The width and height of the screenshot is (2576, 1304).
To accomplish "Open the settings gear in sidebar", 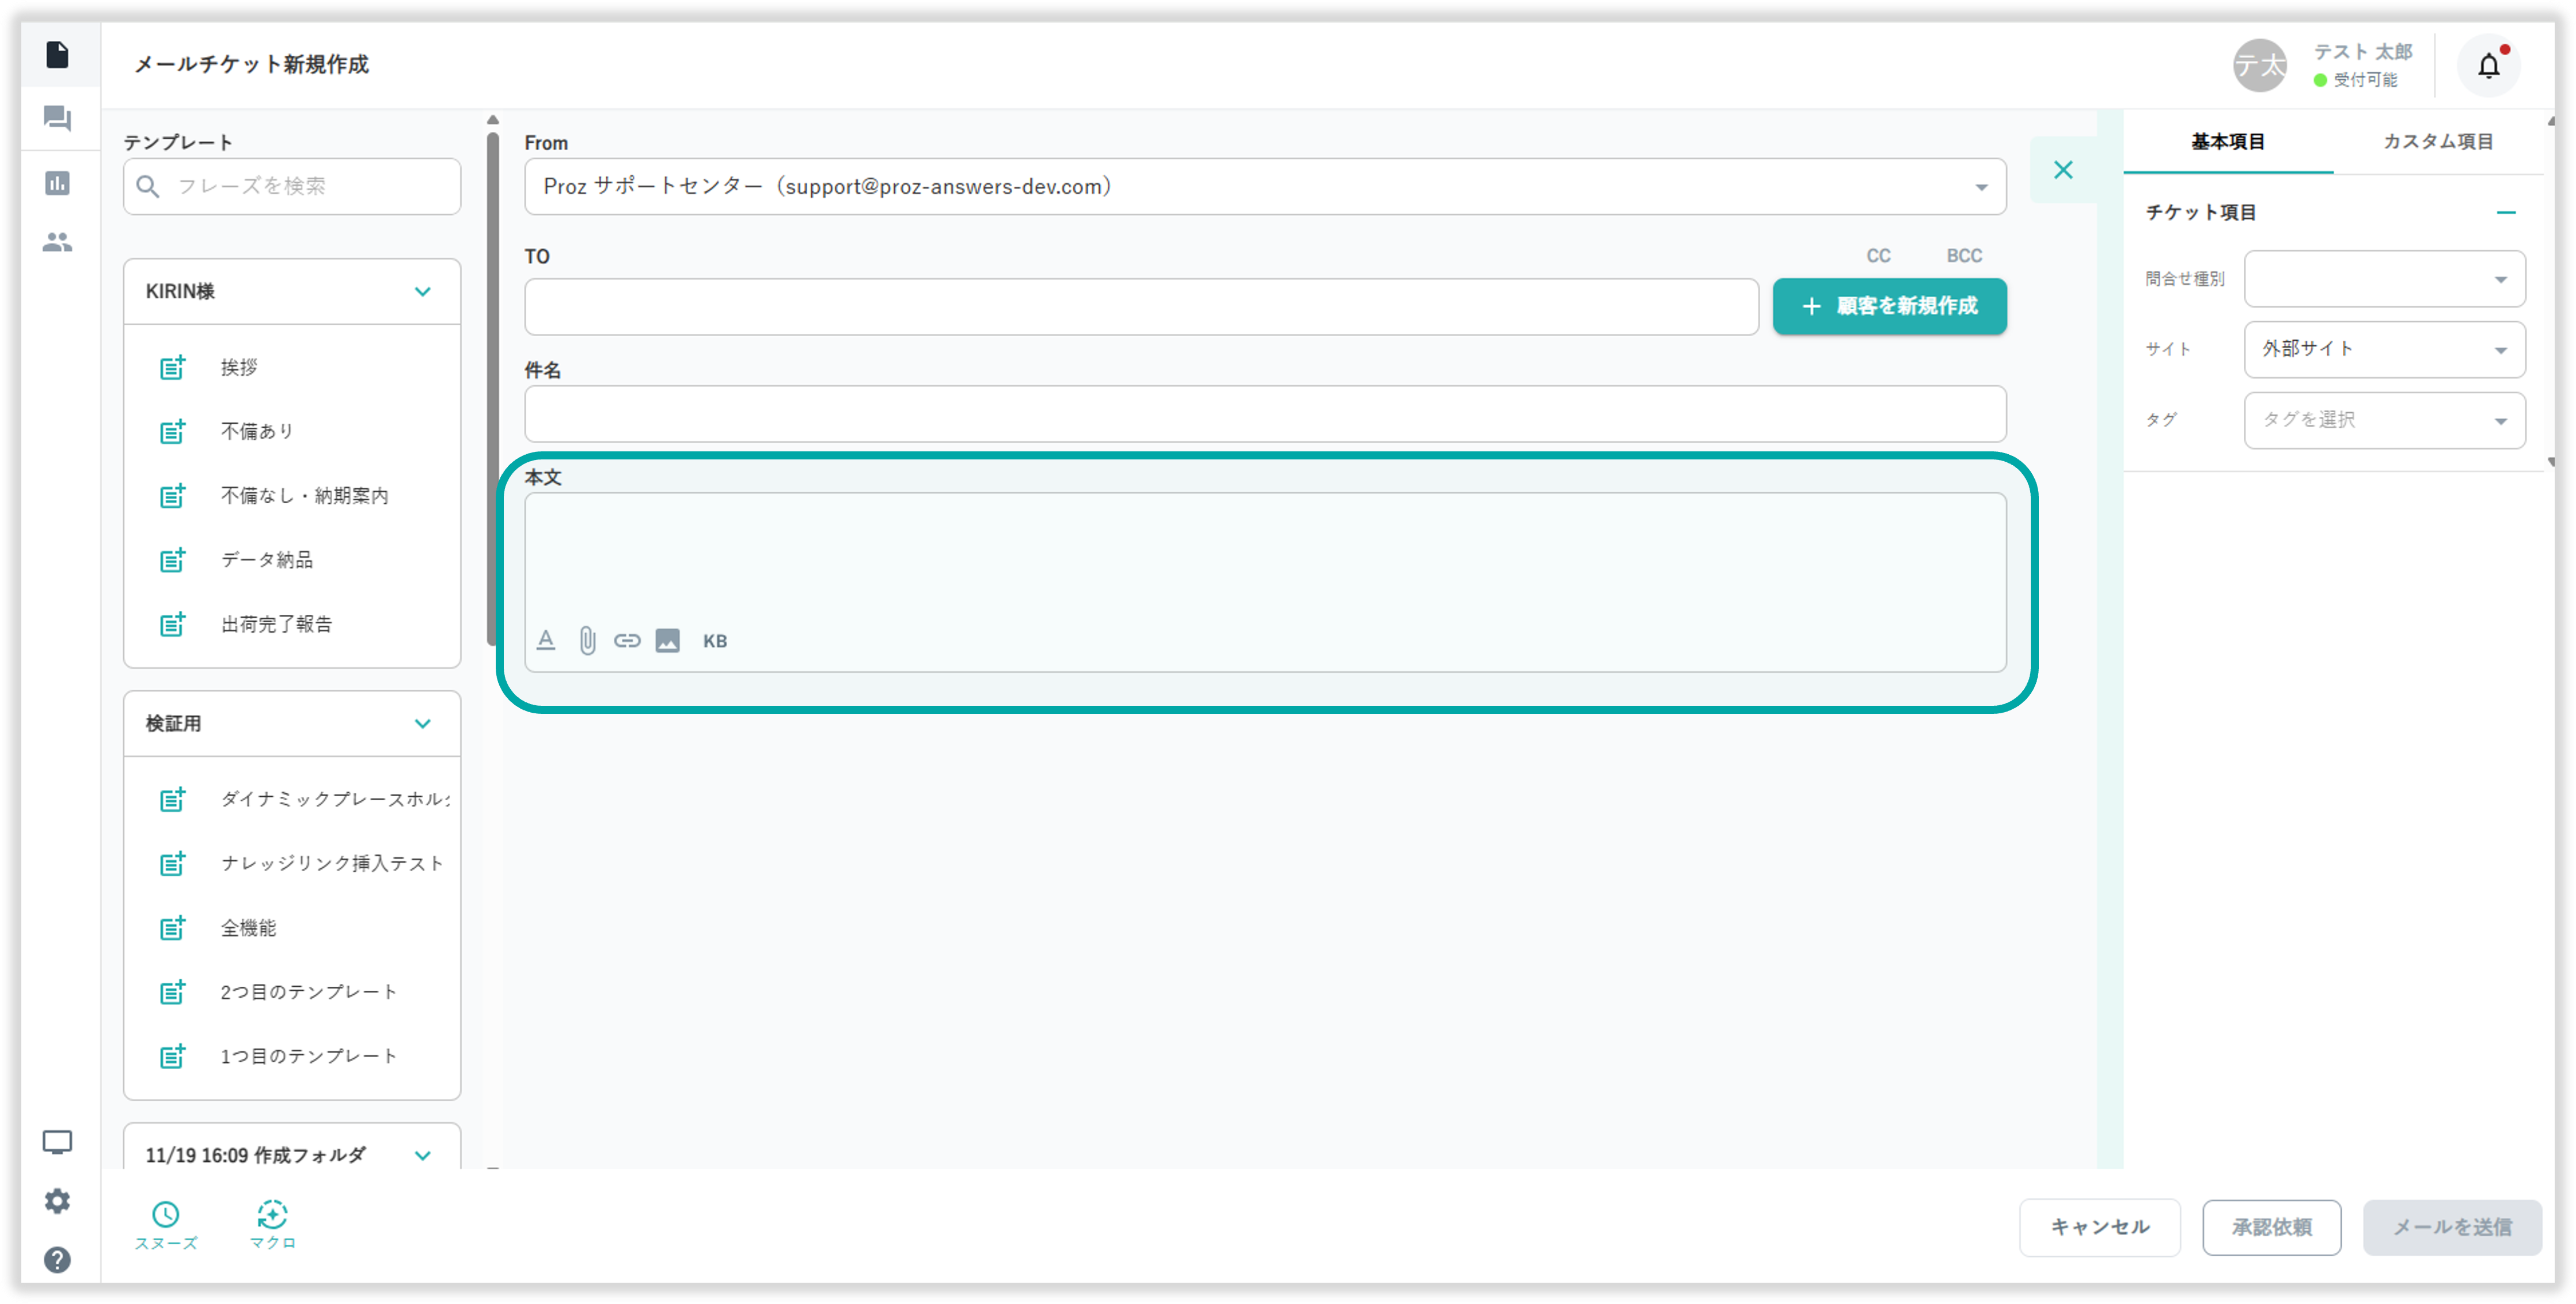I will (57, 1201).
